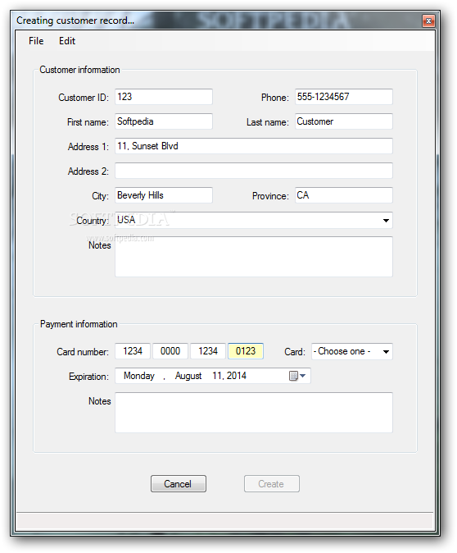Viewport: 457px width, 553px height.
Task: Click the First name field with Softpedia
Action: [x=164, y=121]
